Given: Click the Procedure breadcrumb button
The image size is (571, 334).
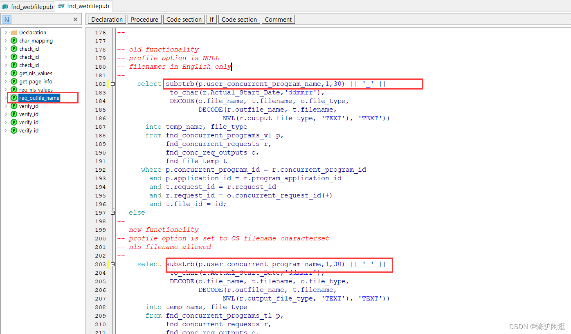Looking at the screenshot, I should [x=144, y=19].
